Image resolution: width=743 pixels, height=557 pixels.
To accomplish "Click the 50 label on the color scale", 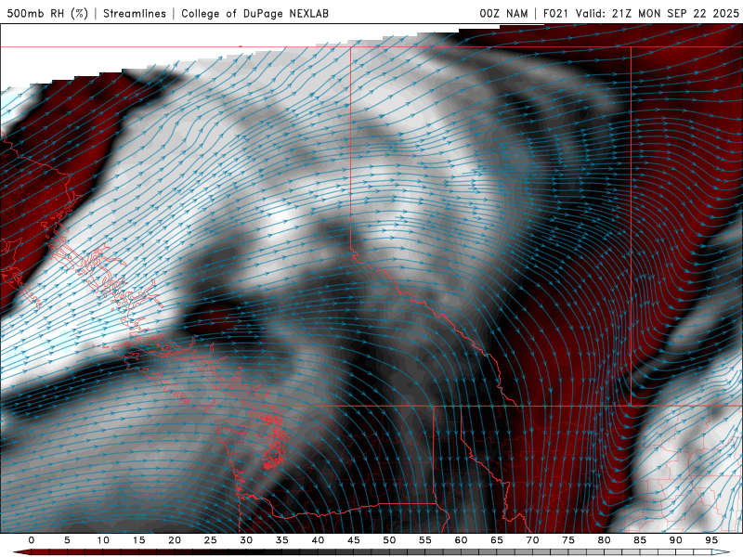I will [389, 540].
